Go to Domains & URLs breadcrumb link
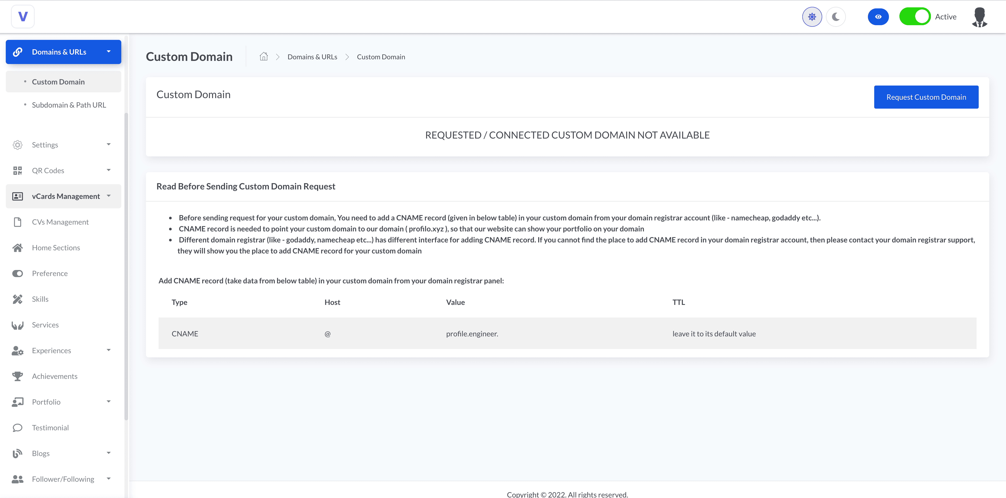This screenshot has width=1006, height=498. click(312, 57)
